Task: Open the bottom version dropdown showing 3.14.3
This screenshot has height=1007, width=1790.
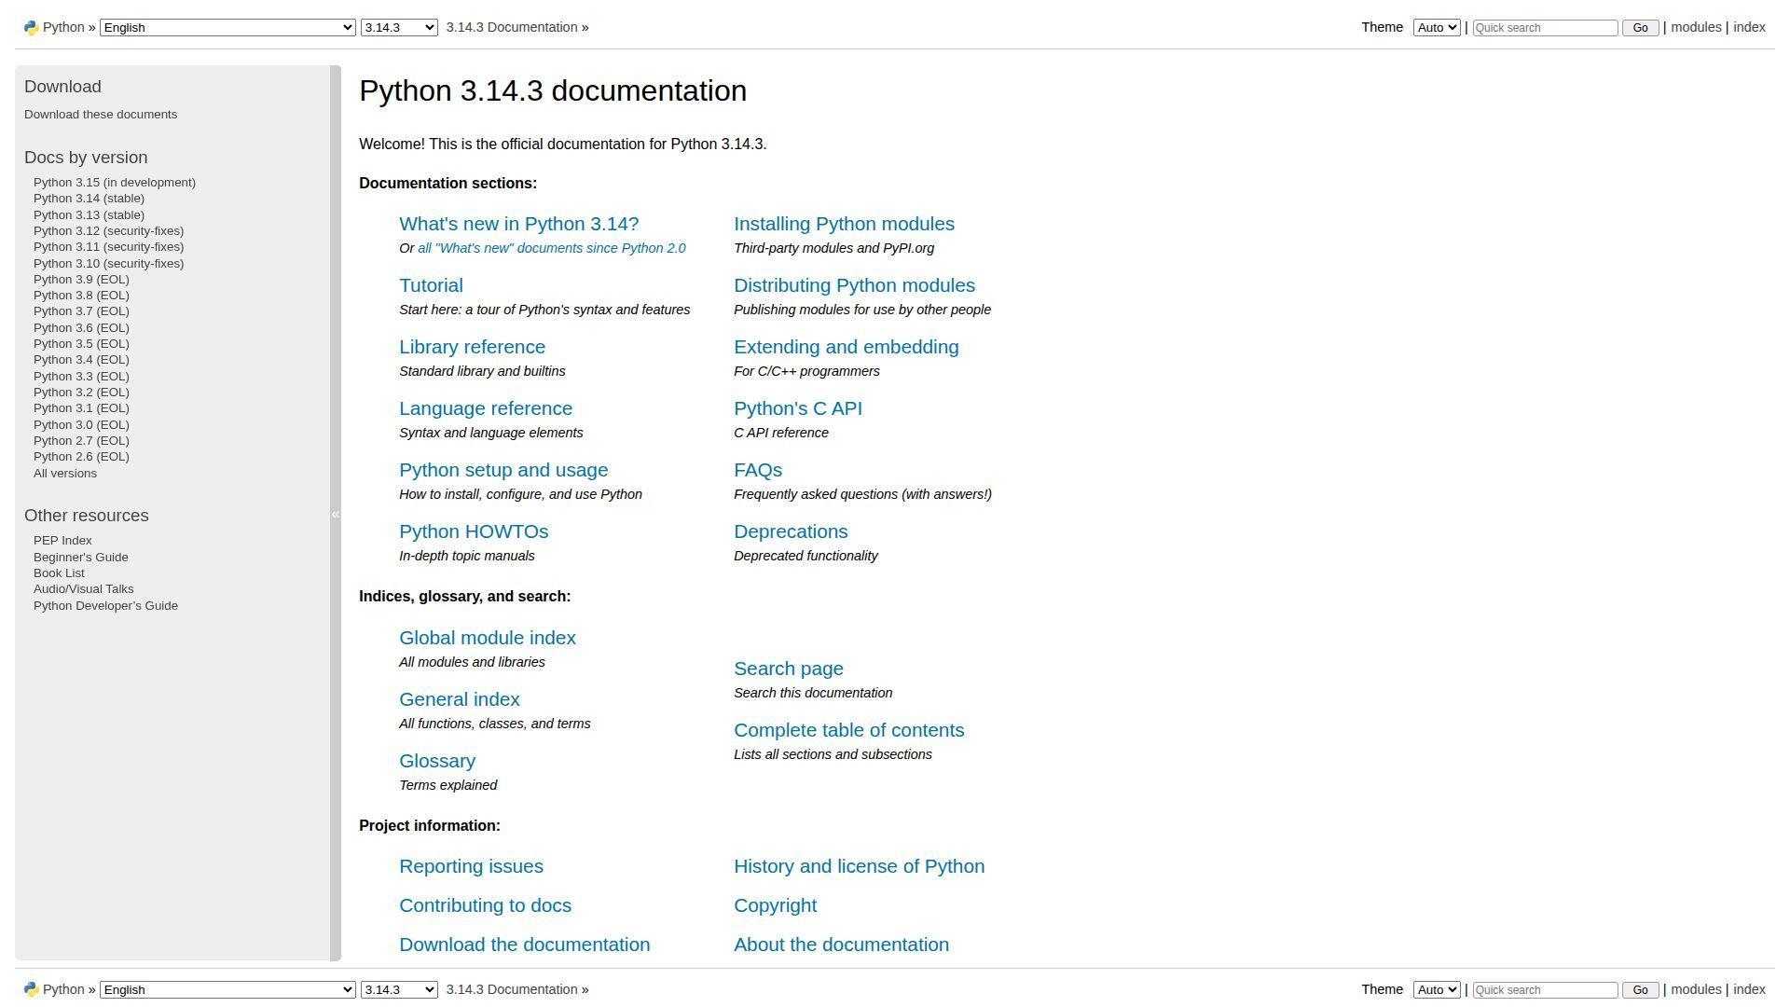Action: pos(399,990)
